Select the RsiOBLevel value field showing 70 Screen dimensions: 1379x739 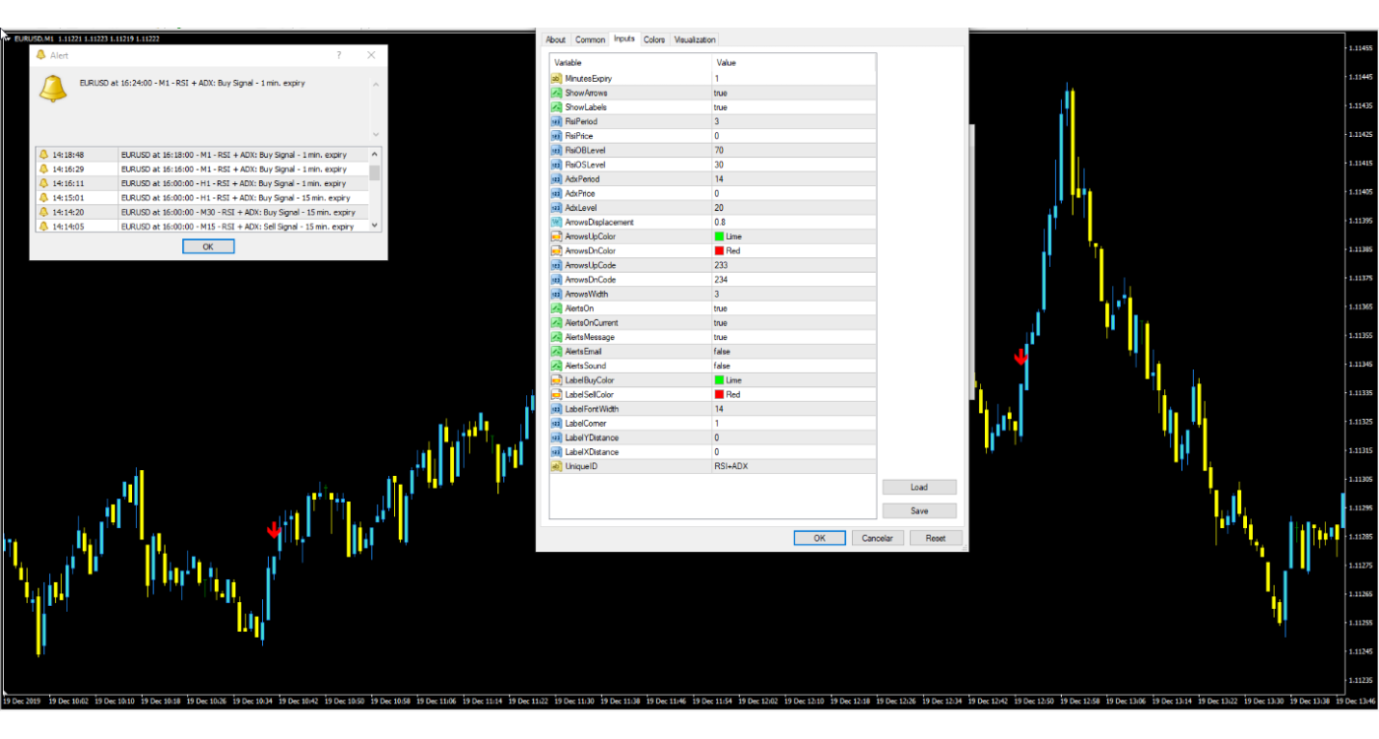719,150
